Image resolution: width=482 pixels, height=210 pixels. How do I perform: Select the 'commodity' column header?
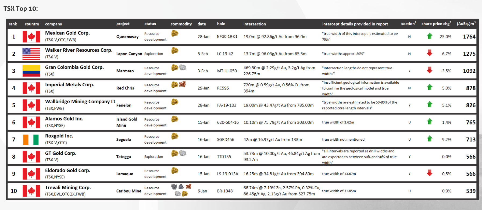coord(181,24)
